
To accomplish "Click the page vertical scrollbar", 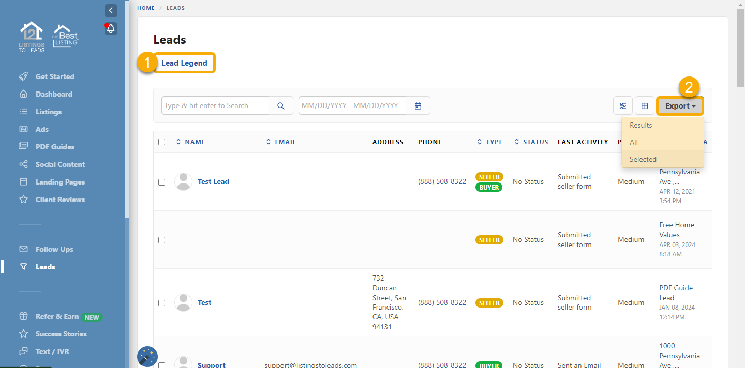I will tap(741, 47).
